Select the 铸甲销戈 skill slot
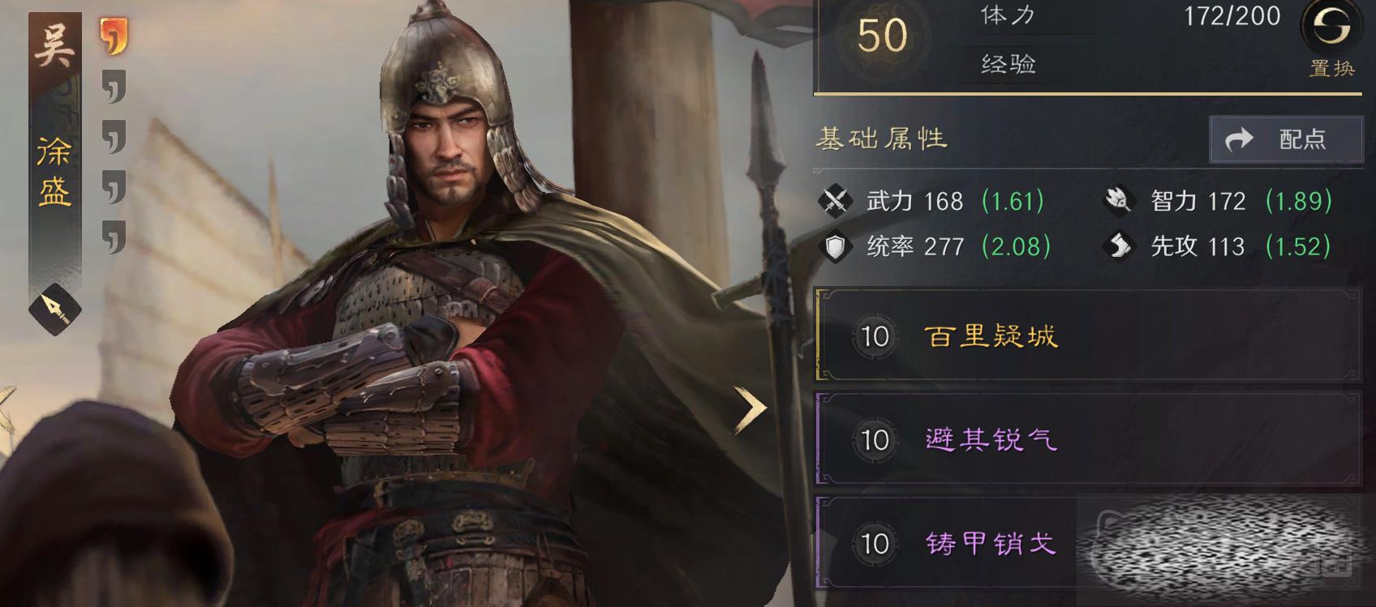Image resolution: width=1376 pixels, height=607 pixels. (x=1087, y=543)
